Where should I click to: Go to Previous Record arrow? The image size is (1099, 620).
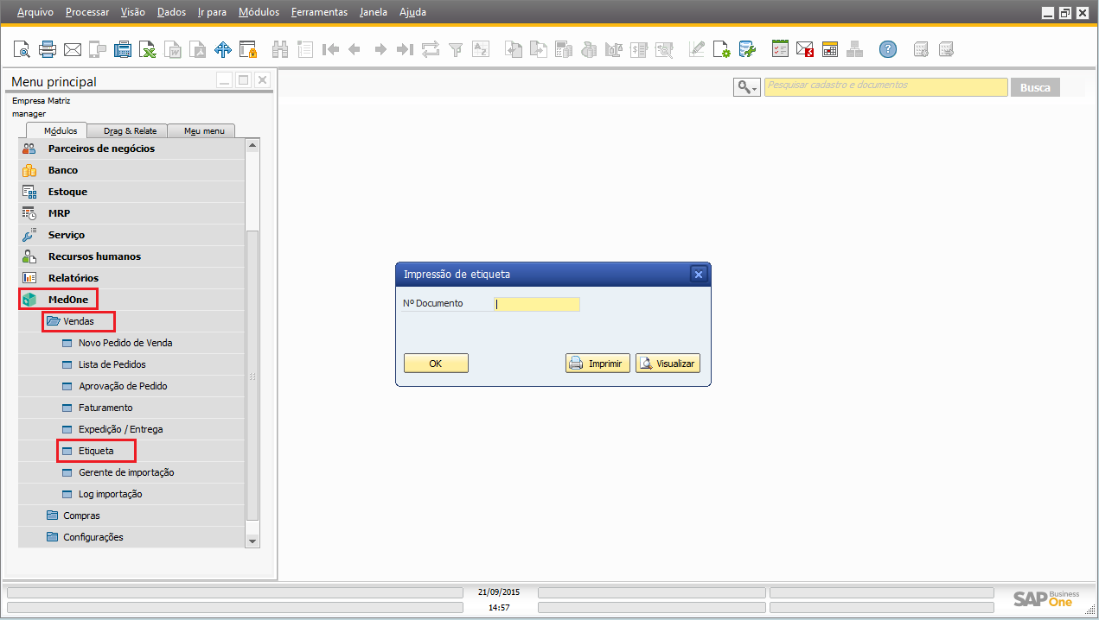355,49
